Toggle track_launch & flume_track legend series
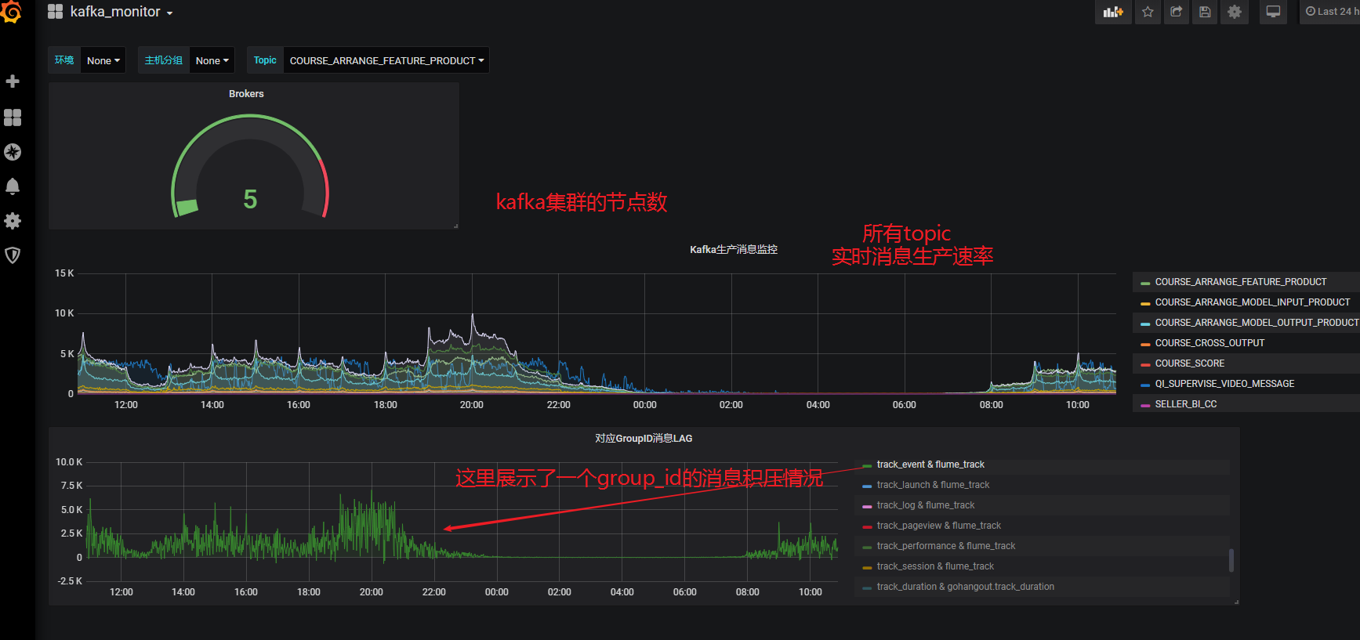The width and height of the screenshot is (1360, 640). [933, 485]
